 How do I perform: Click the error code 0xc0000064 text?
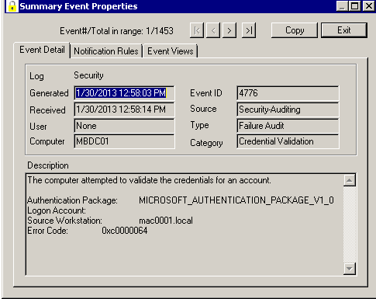pyautogui.click(x=125, y=231)
